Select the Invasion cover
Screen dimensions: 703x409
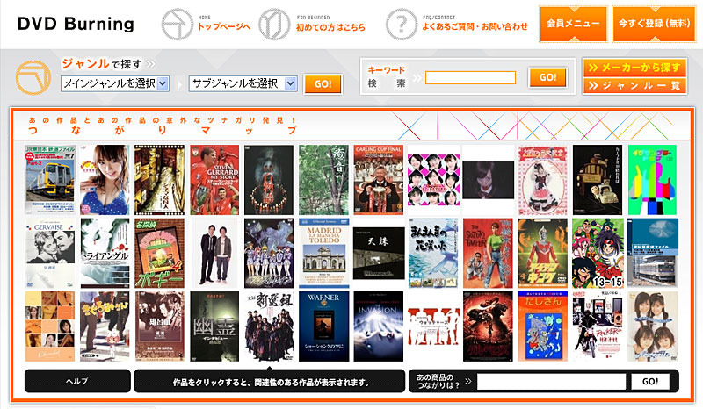(x=379, y=326)
